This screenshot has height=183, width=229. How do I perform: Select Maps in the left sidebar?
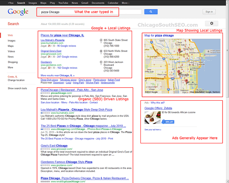pos(11,46)
